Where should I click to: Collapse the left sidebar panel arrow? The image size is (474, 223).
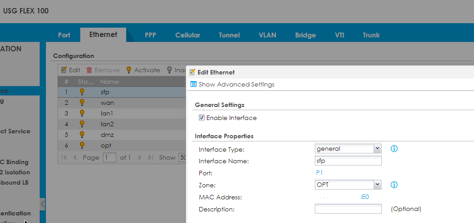click(43, 204)
